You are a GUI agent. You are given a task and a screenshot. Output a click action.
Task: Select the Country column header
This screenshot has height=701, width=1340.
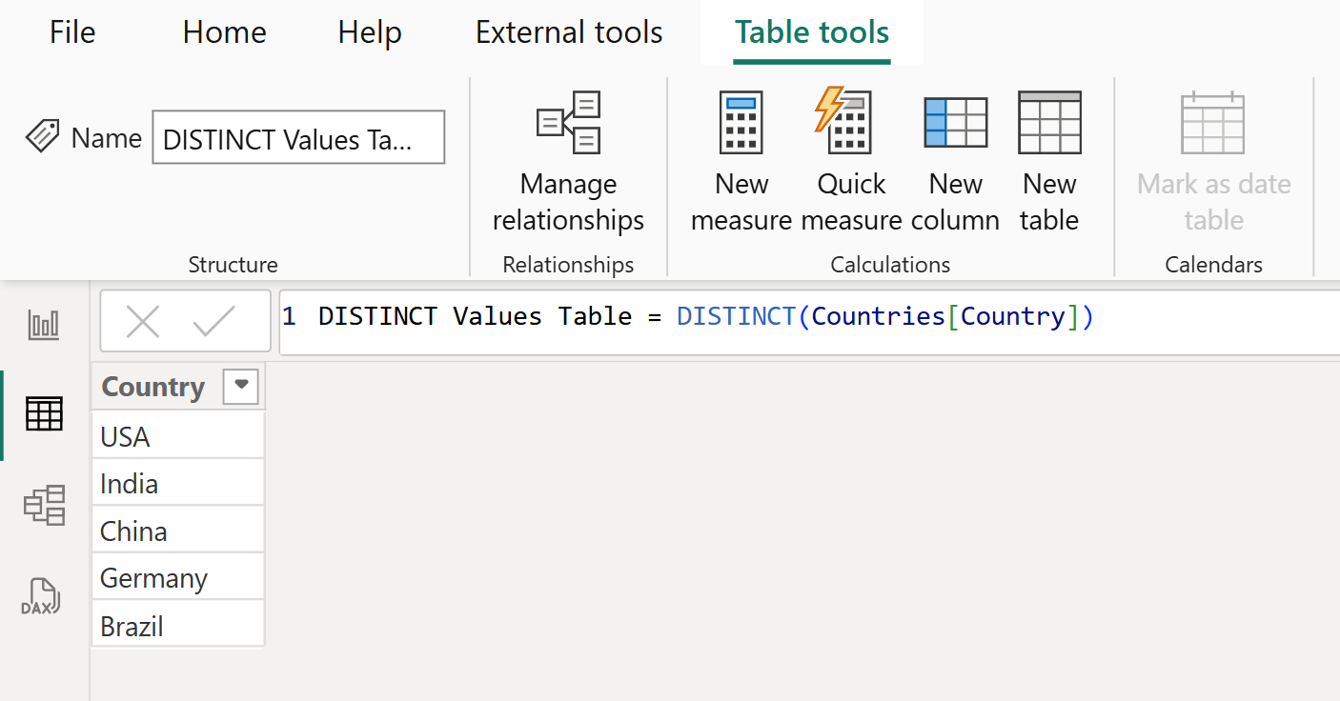tap(153, 387)
